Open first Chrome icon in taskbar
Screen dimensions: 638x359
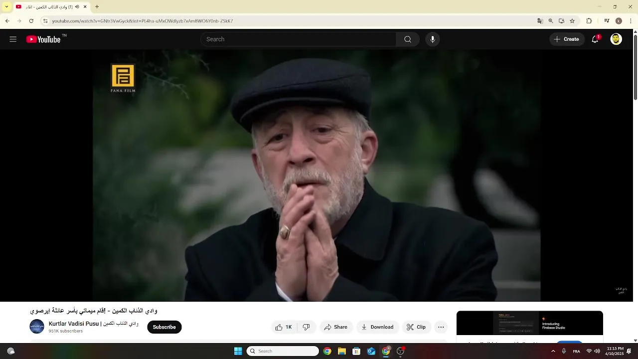(327, 351)
